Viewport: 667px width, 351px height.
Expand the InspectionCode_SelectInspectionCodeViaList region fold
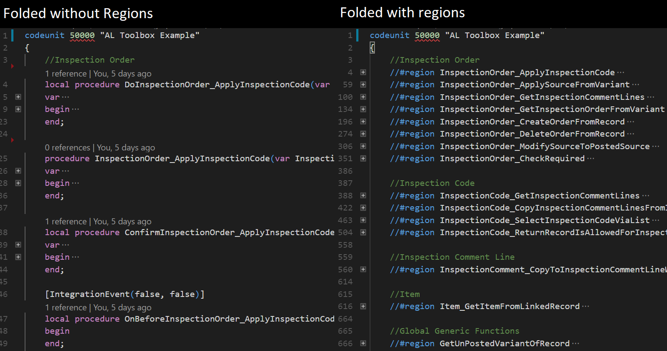coord(363,220)
